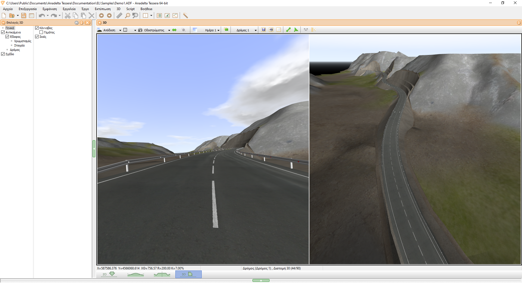Open the Εργαλεία menu

69,9
